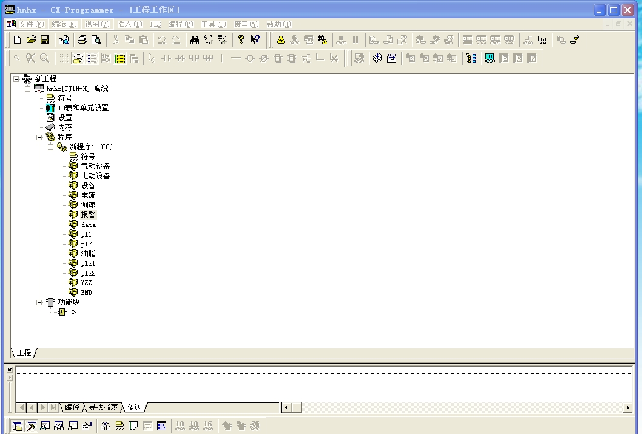Open Print Preview from the toolbar
This screenshot has height=434, width=642.
click(96, 40)
